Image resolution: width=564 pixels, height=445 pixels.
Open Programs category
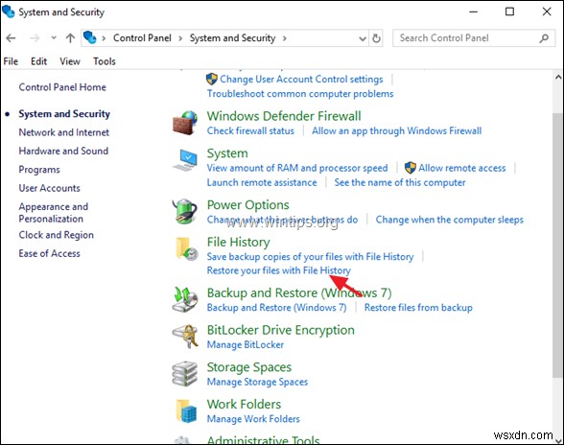39,170
